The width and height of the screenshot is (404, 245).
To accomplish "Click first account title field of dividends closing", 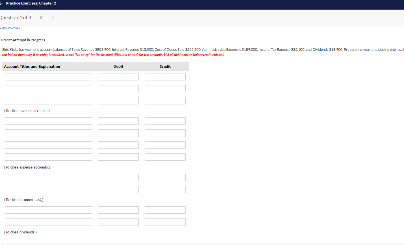I will pyautogui.click(x=49, y=210).
